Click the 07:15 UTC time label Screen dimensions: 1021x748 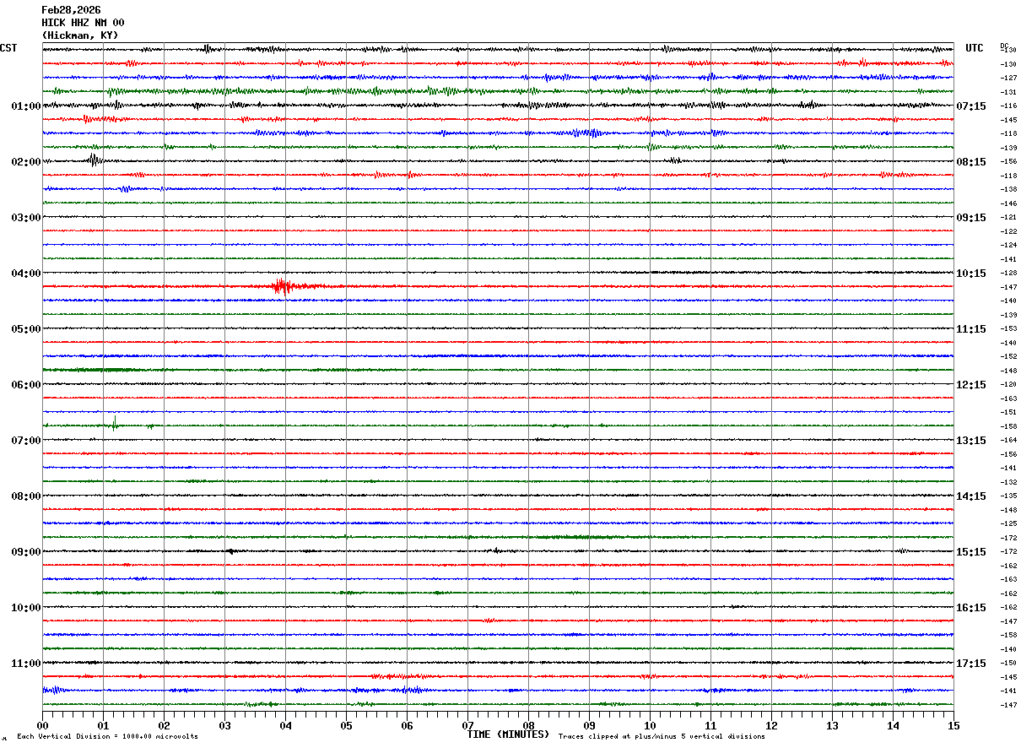pyautogui.click(x=970, y=106)
